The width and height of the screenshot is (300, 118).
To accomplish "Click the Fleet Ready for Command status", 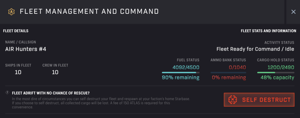I will pyautogui.click(x=255, y=49).
